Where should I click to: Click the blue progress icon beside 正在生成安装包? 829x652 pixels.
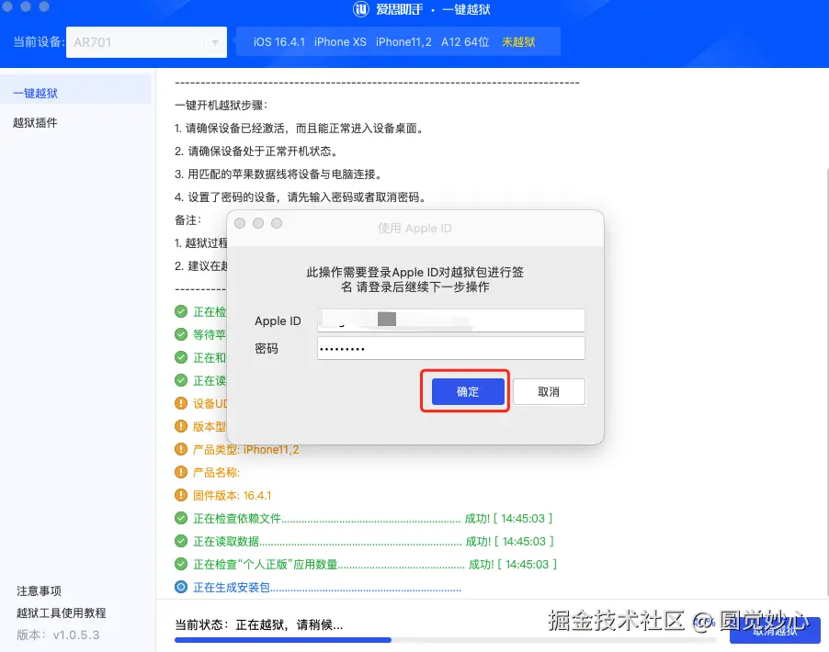pyautogui.click(x=181, y=587)
